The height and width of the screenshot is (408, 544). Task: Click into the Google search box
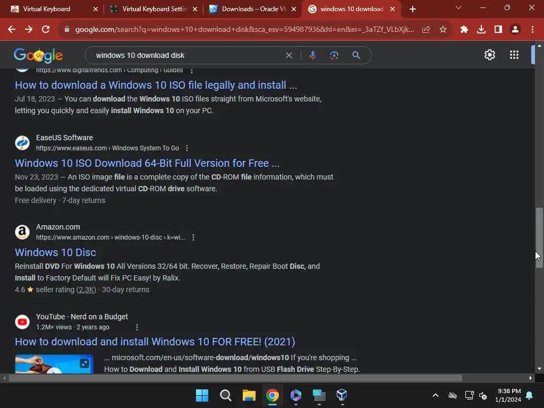coord(188,55)
